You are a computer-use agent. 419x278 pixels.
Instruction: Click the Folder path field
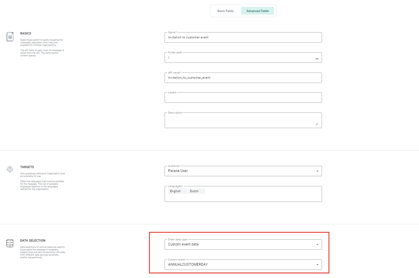240,58
